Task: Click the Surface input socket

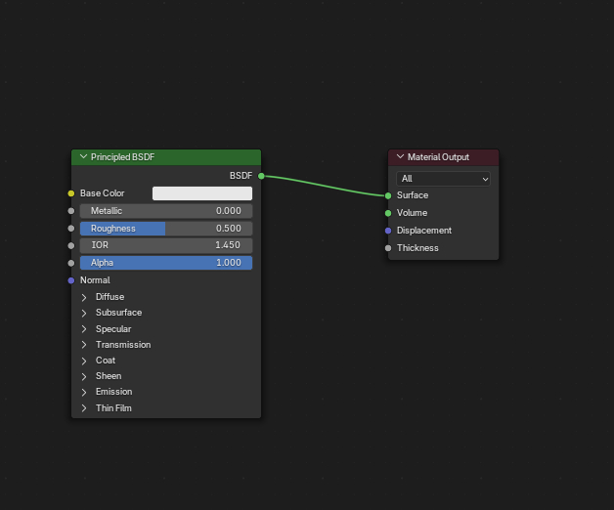Action: tap(388, 195)
